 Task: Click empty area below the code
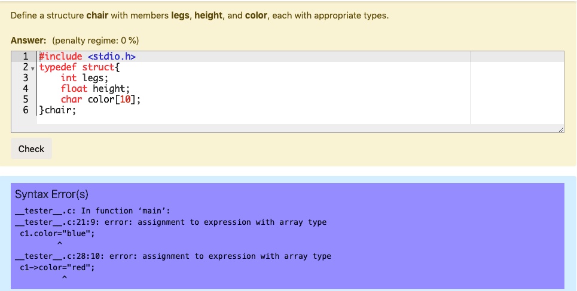(x=239, y=118)
